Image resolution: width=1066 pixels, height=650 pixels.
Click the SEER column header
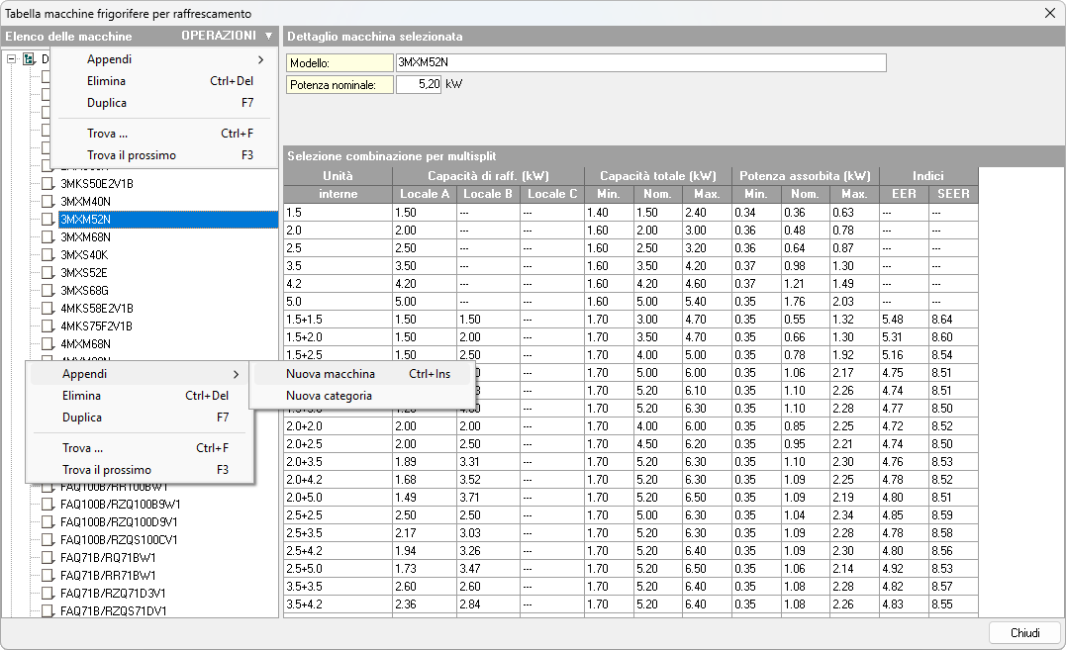click(x=953, y=194)
